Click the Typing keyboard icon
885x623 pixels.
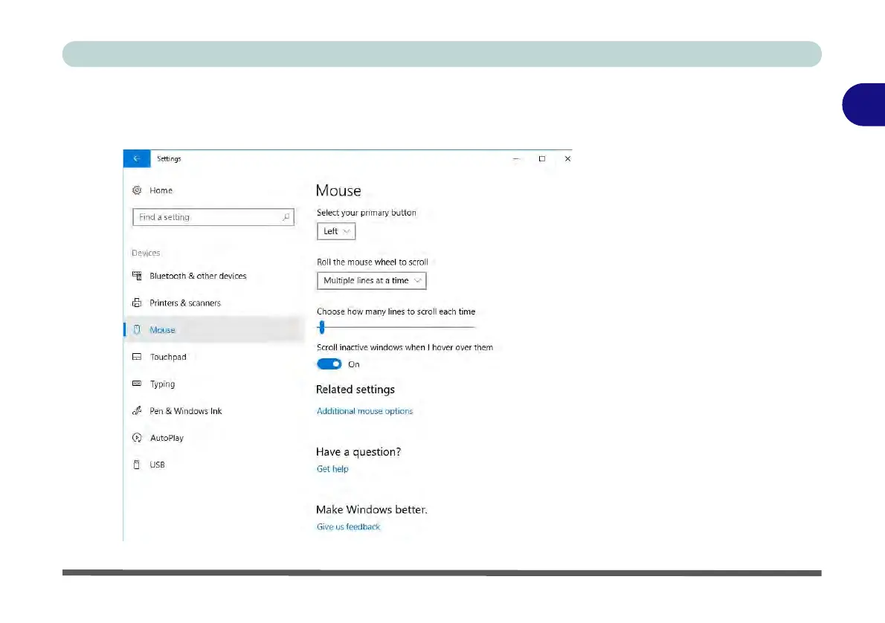pos(137,383)
